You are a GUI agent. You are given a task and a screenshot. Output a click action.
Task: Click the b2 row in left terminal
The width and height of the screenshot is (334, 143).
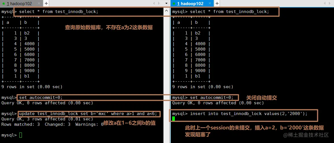pyautogui.click(x=20, y=33)
